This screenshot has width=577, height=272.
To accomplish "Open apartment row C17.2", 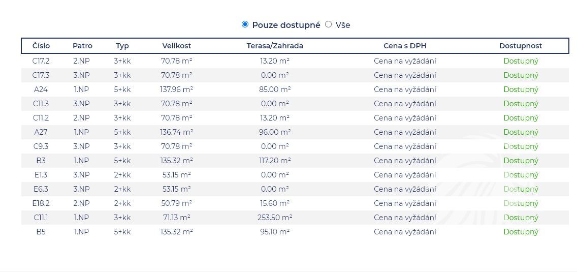I will [x=41, y=61].
